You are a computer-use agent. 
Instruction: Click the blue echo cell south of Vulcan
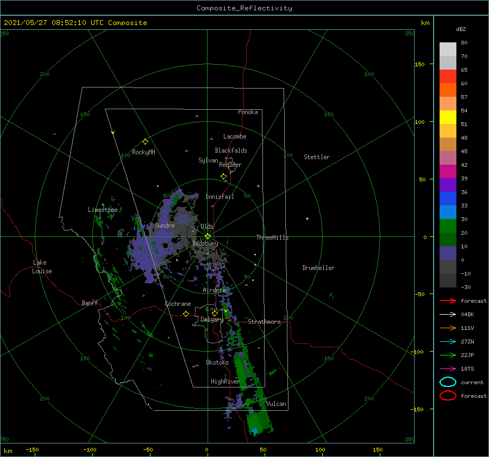pyautogui.click(x=255, y=431)
